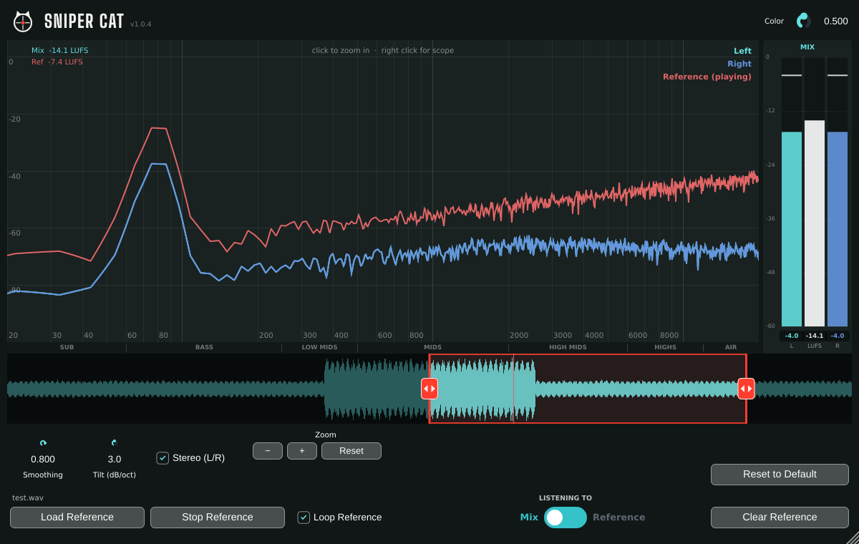The height and width of the screenshot is (544, 859).
Task: Click the Mix -14.1 LUFS readout
Action: [59, 51]
